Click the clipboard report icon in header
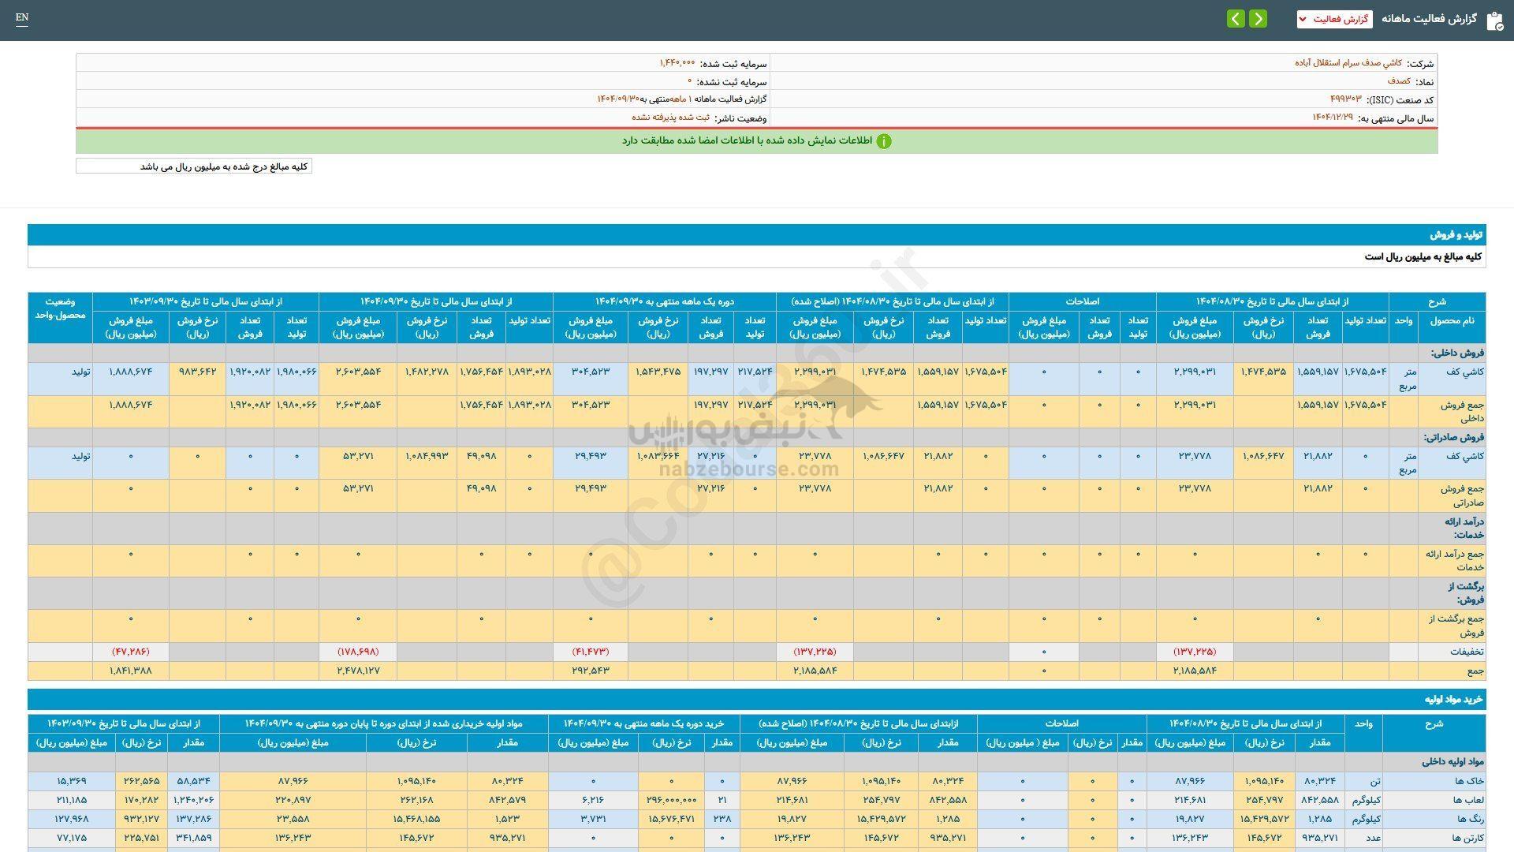1514x852 pixels. point(1494,21)
